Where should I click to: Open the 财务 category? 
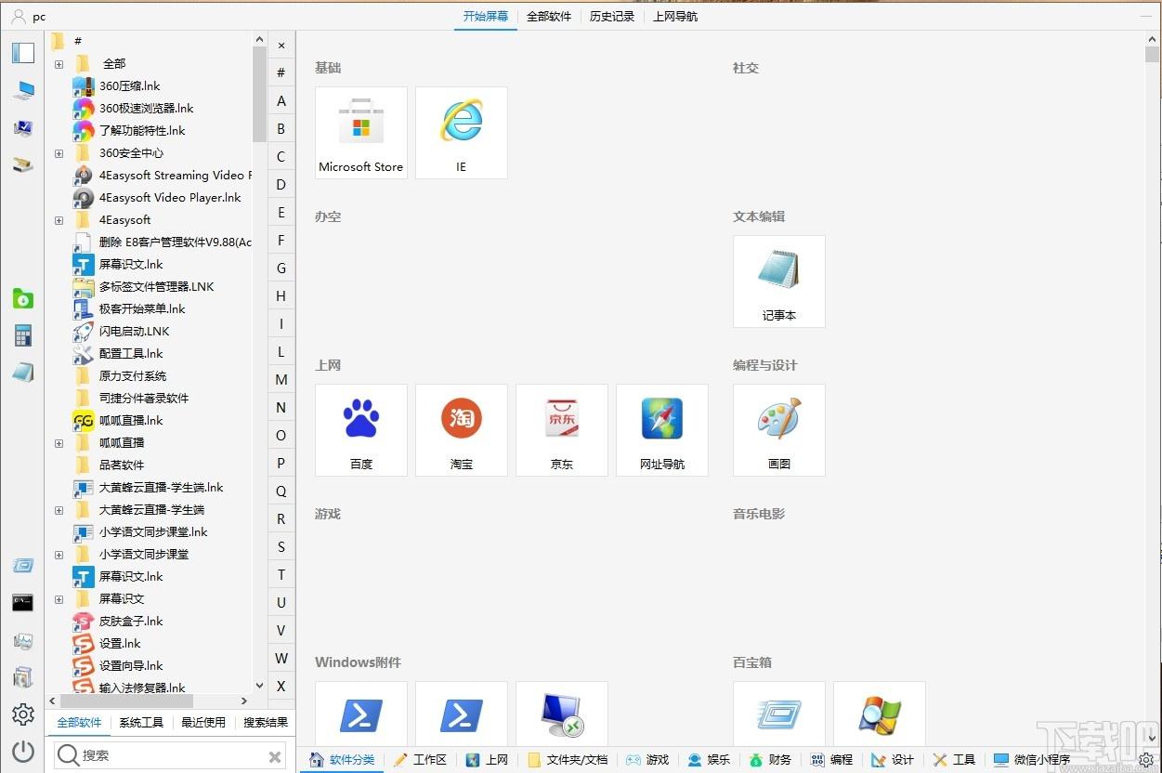click(x=770, y=760)
